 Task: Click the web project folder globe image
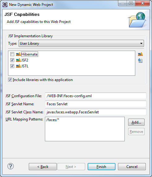pyautogui.click(x=137, y=20)
